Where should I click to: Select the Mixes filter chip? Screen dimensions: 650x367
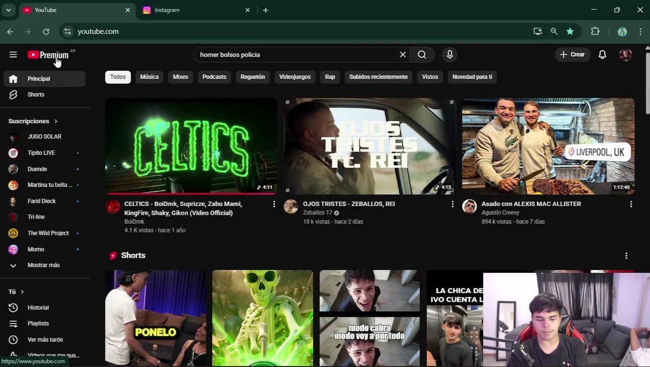[180, 77]
